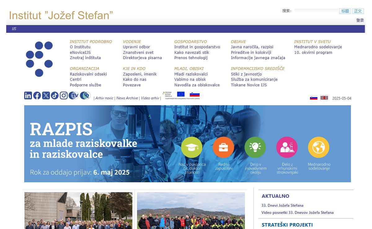372x229 pixels.
Task: Open the Navodila za obiskovalce link
Action: 197,85
